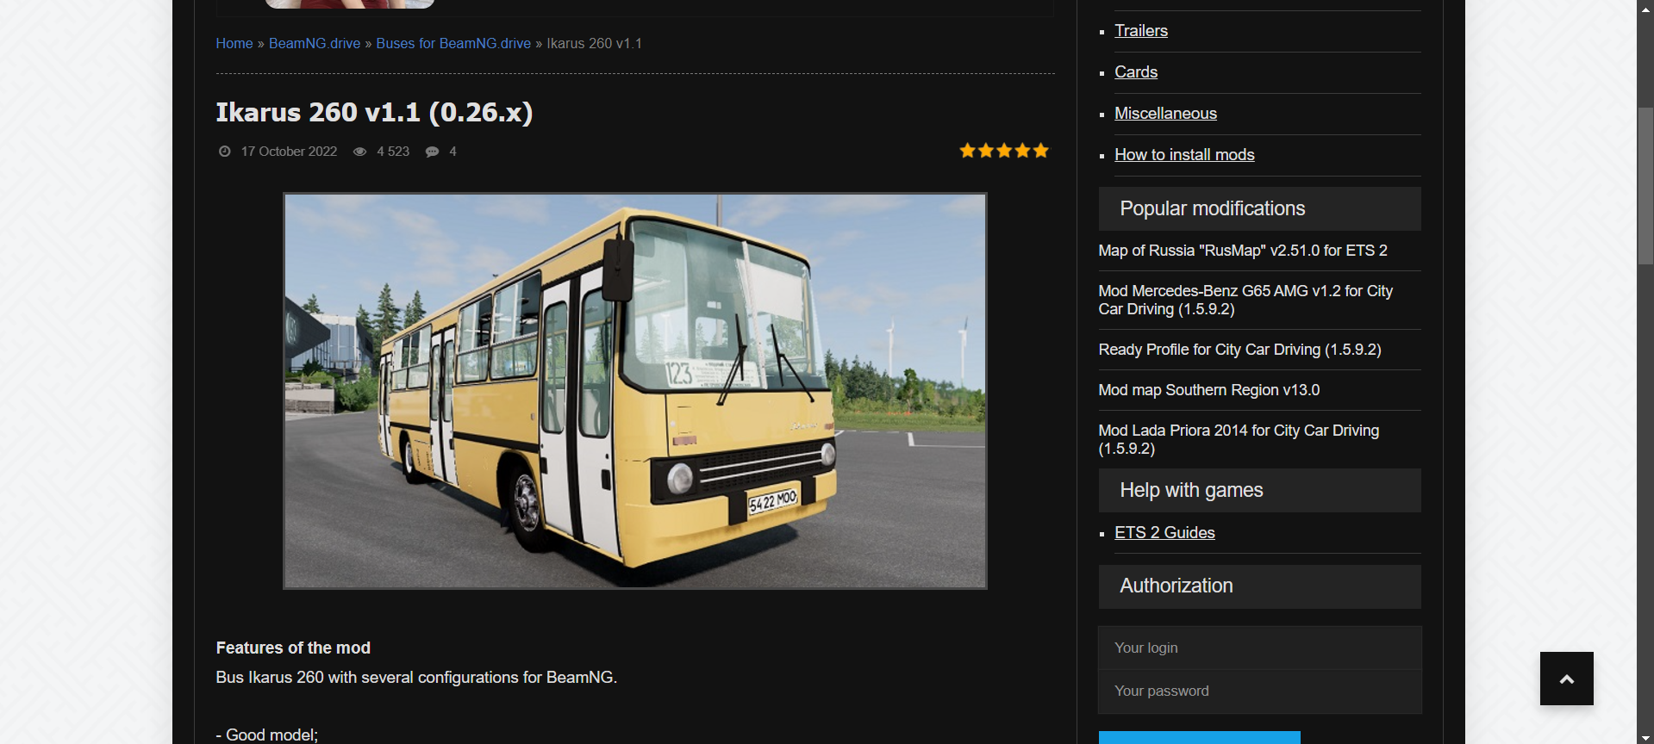
Task: Open ETS 2 Guides link
Action: [1164, 533]
